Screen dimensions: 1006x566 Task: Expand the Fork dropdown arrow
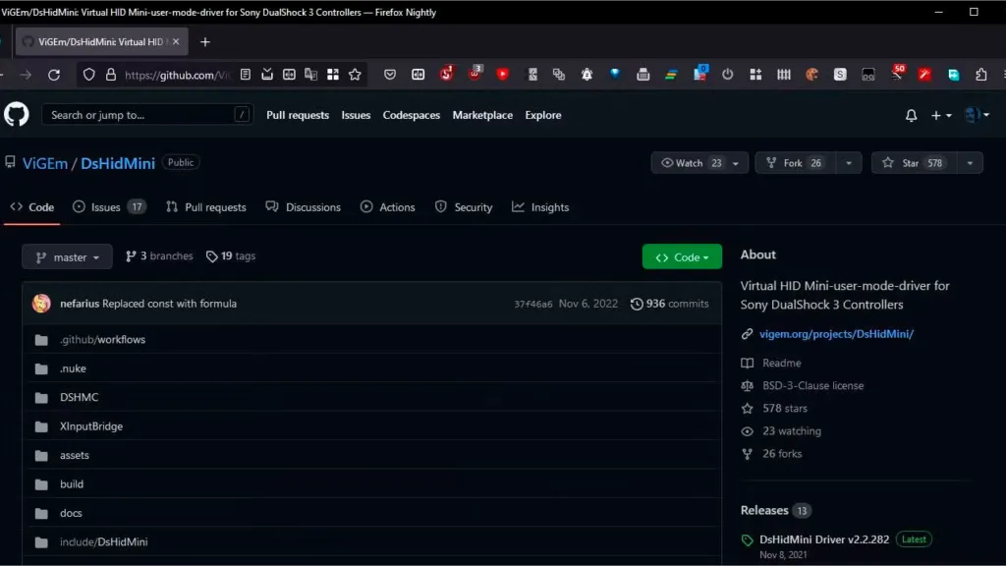tap(848, 163)
